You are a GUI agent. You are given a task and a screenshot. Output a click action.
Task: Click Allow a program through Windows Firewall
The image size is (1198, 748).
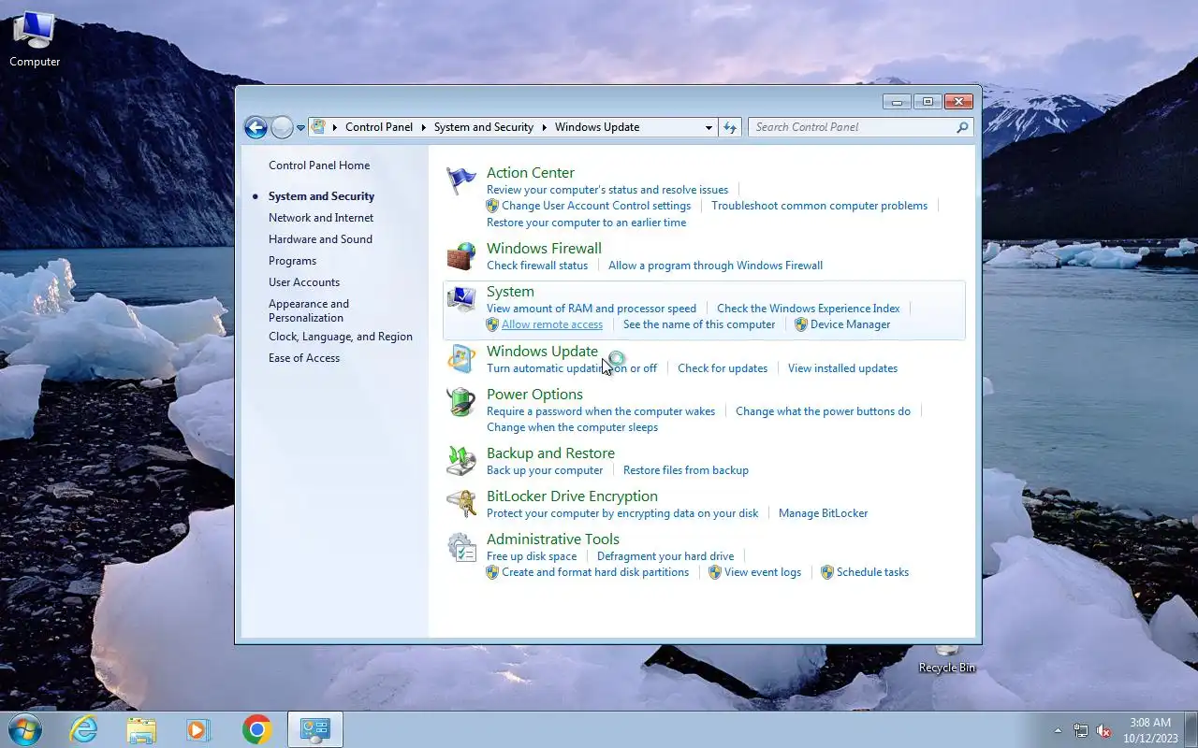pos(715,266)
